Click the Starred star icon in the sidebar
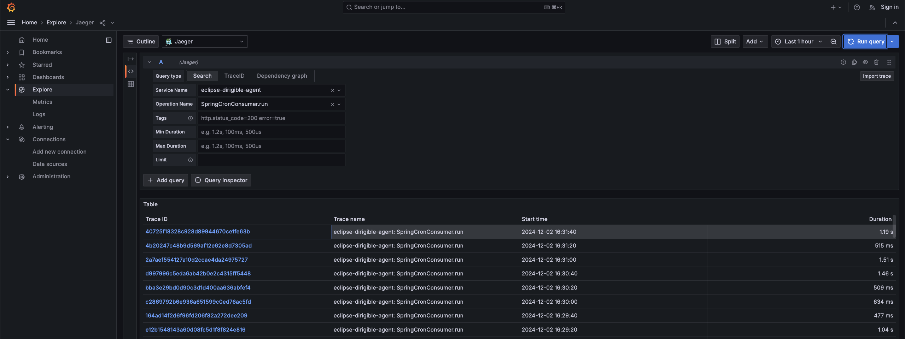This screenshot has width=905, height=339. [22, 65]
